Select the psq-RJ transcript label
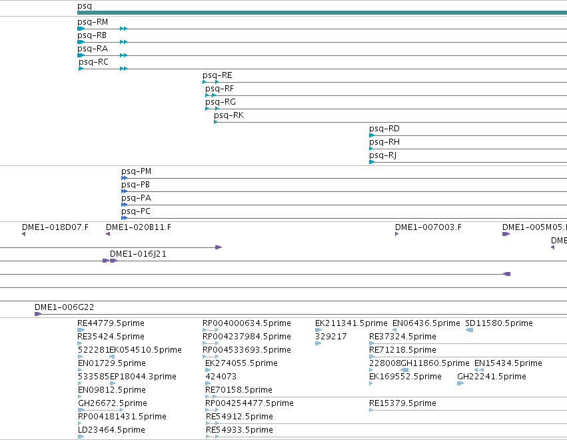The image size is (567, 440). 383,155
